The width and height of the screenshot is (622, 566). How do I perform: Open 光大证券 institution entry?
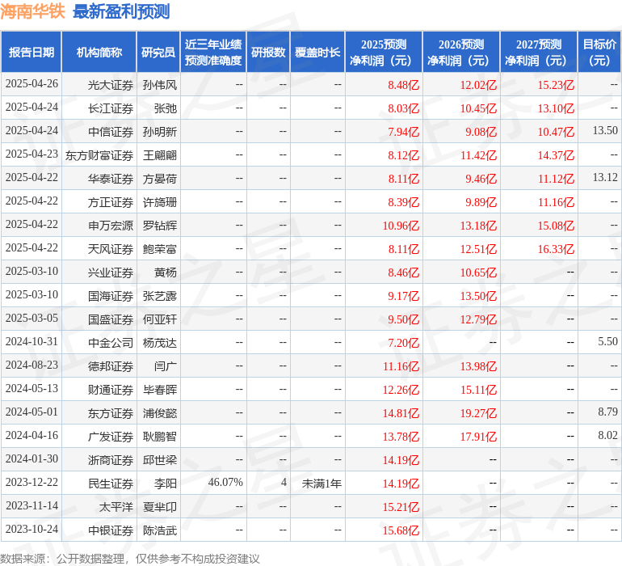(x=111, y=85)
